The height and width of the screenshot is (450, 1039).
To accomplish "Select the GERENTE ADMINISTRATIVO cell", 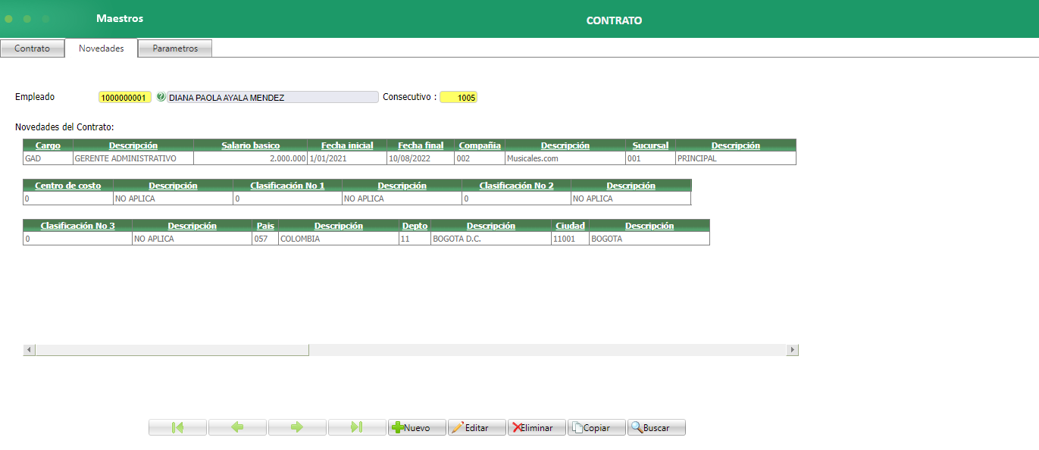I will pos(133,159).
